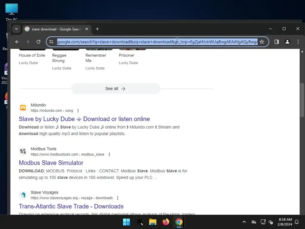305x229 pixels.
Task: Click Slave Voyages site name
Action: (x=44, y=192)
